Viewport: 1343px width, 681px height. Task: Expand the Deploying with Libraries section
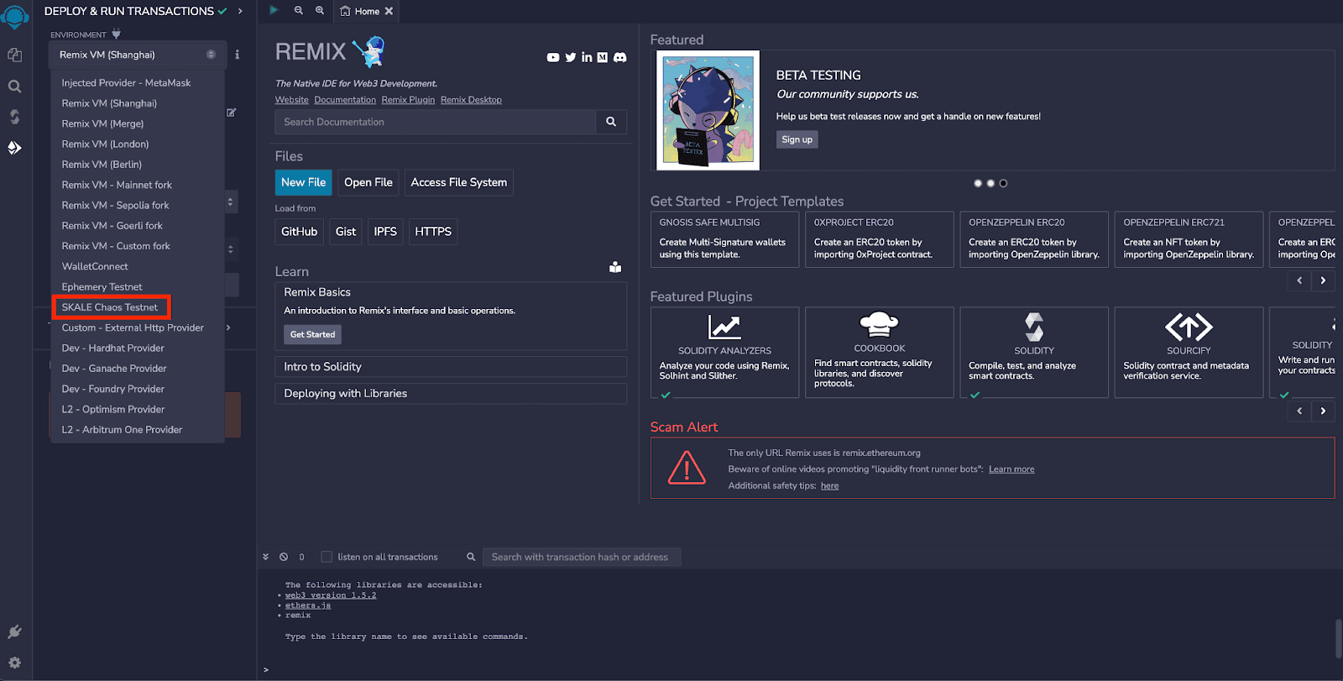pyautogui.click(x=451, y=394)
